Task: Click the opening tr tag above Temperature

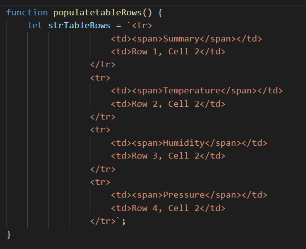Action: [x=101, y=78]
